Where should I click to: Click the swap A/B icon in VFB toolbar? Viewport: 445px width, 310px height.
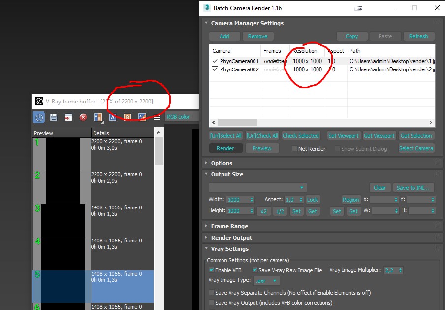142,117
